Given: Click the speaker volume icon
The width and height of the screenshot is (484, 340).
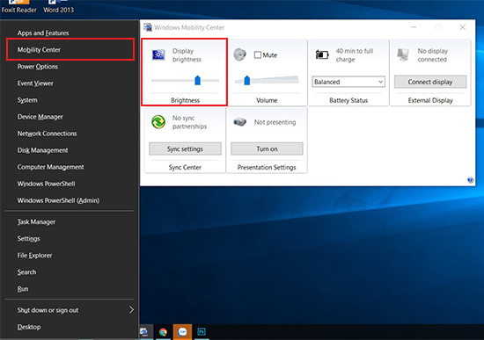Looking at the screenshot, I should [x=240, y=54].
